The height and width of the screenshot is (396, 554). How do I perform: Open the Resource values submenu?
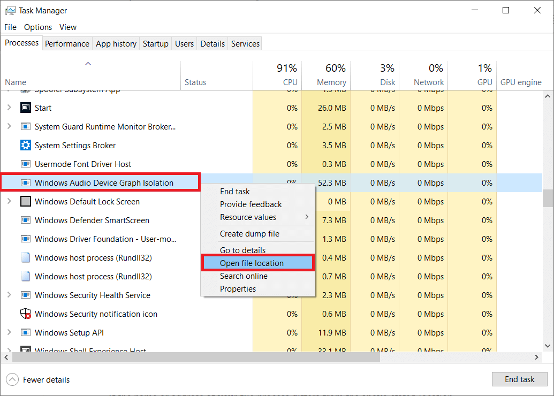point(246,217)
